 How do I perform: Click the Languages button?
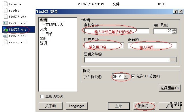click(77, 106)
